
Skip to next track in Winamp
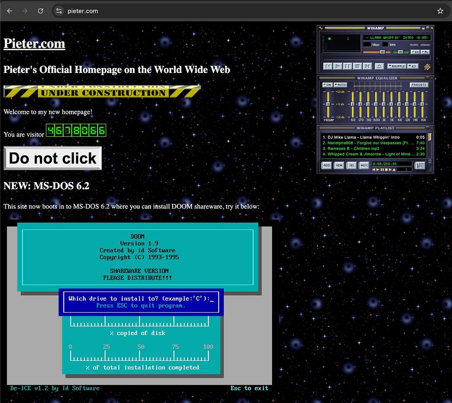(367, 66)
